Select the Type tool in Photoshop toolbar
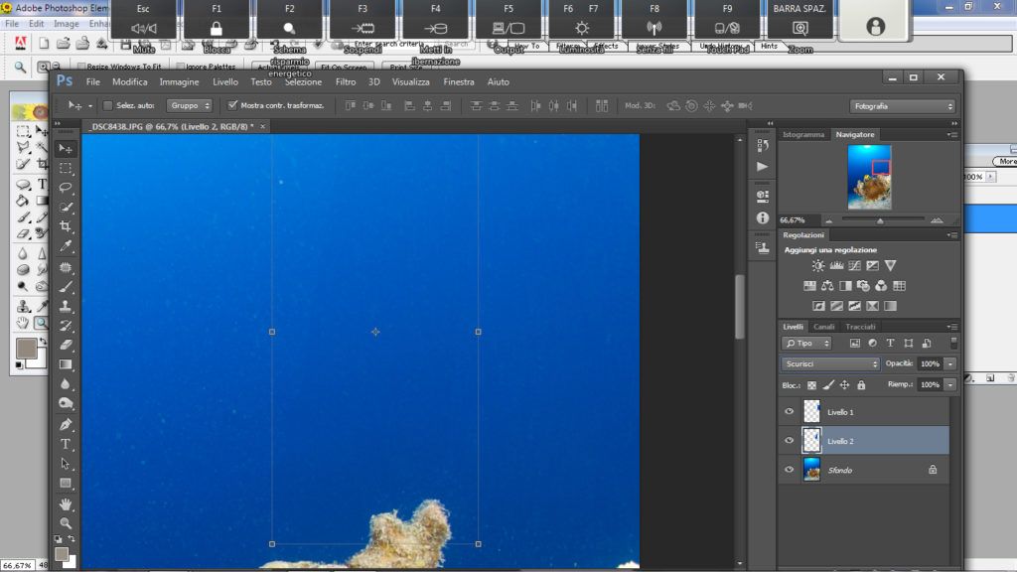The image size is (1017, 572). [x=66, y=444]
